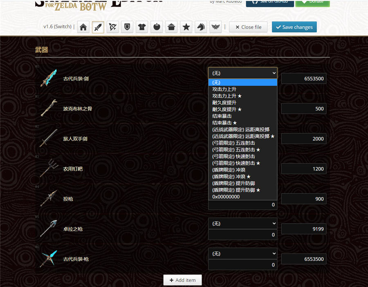This screenshot has height=287, width=368.
Task: Edit the durability value 2000 for 旅人双手剑
Action: [304, 139]
